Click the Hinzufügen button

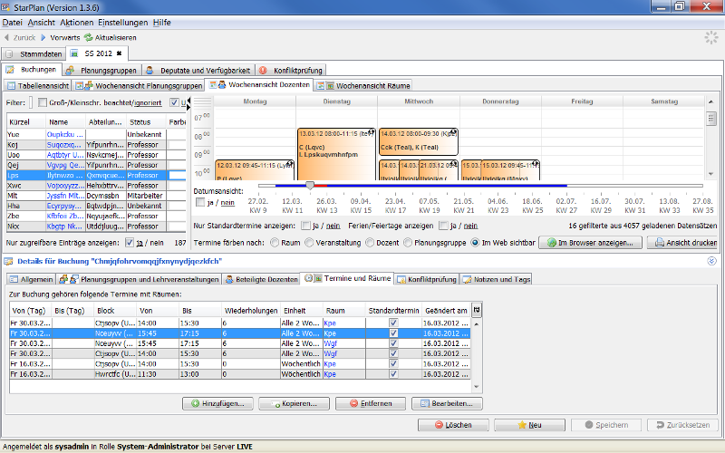[217, 403]
